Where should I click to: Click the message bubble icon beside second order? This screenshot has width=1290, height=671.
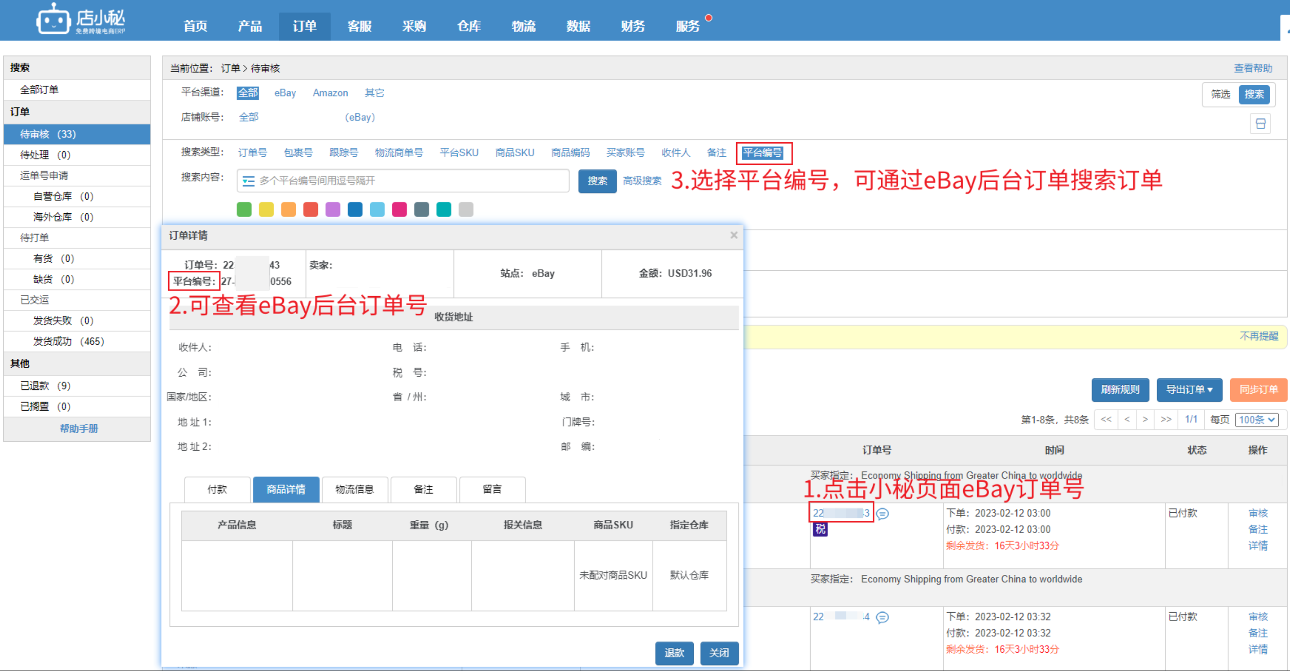(882, 617)
